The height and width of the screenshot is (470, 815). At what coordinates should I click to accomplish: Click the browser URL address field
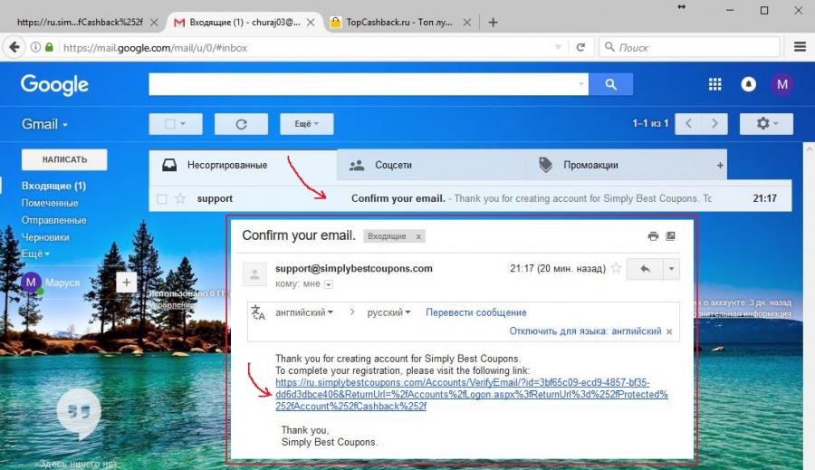click(307, 47)
